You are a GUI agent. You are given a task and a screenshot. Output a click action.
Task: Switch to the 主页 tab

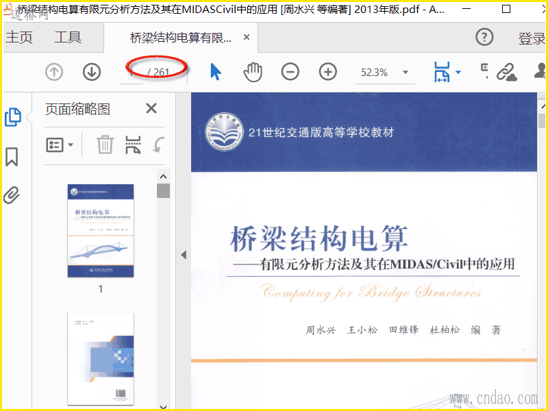19,37
